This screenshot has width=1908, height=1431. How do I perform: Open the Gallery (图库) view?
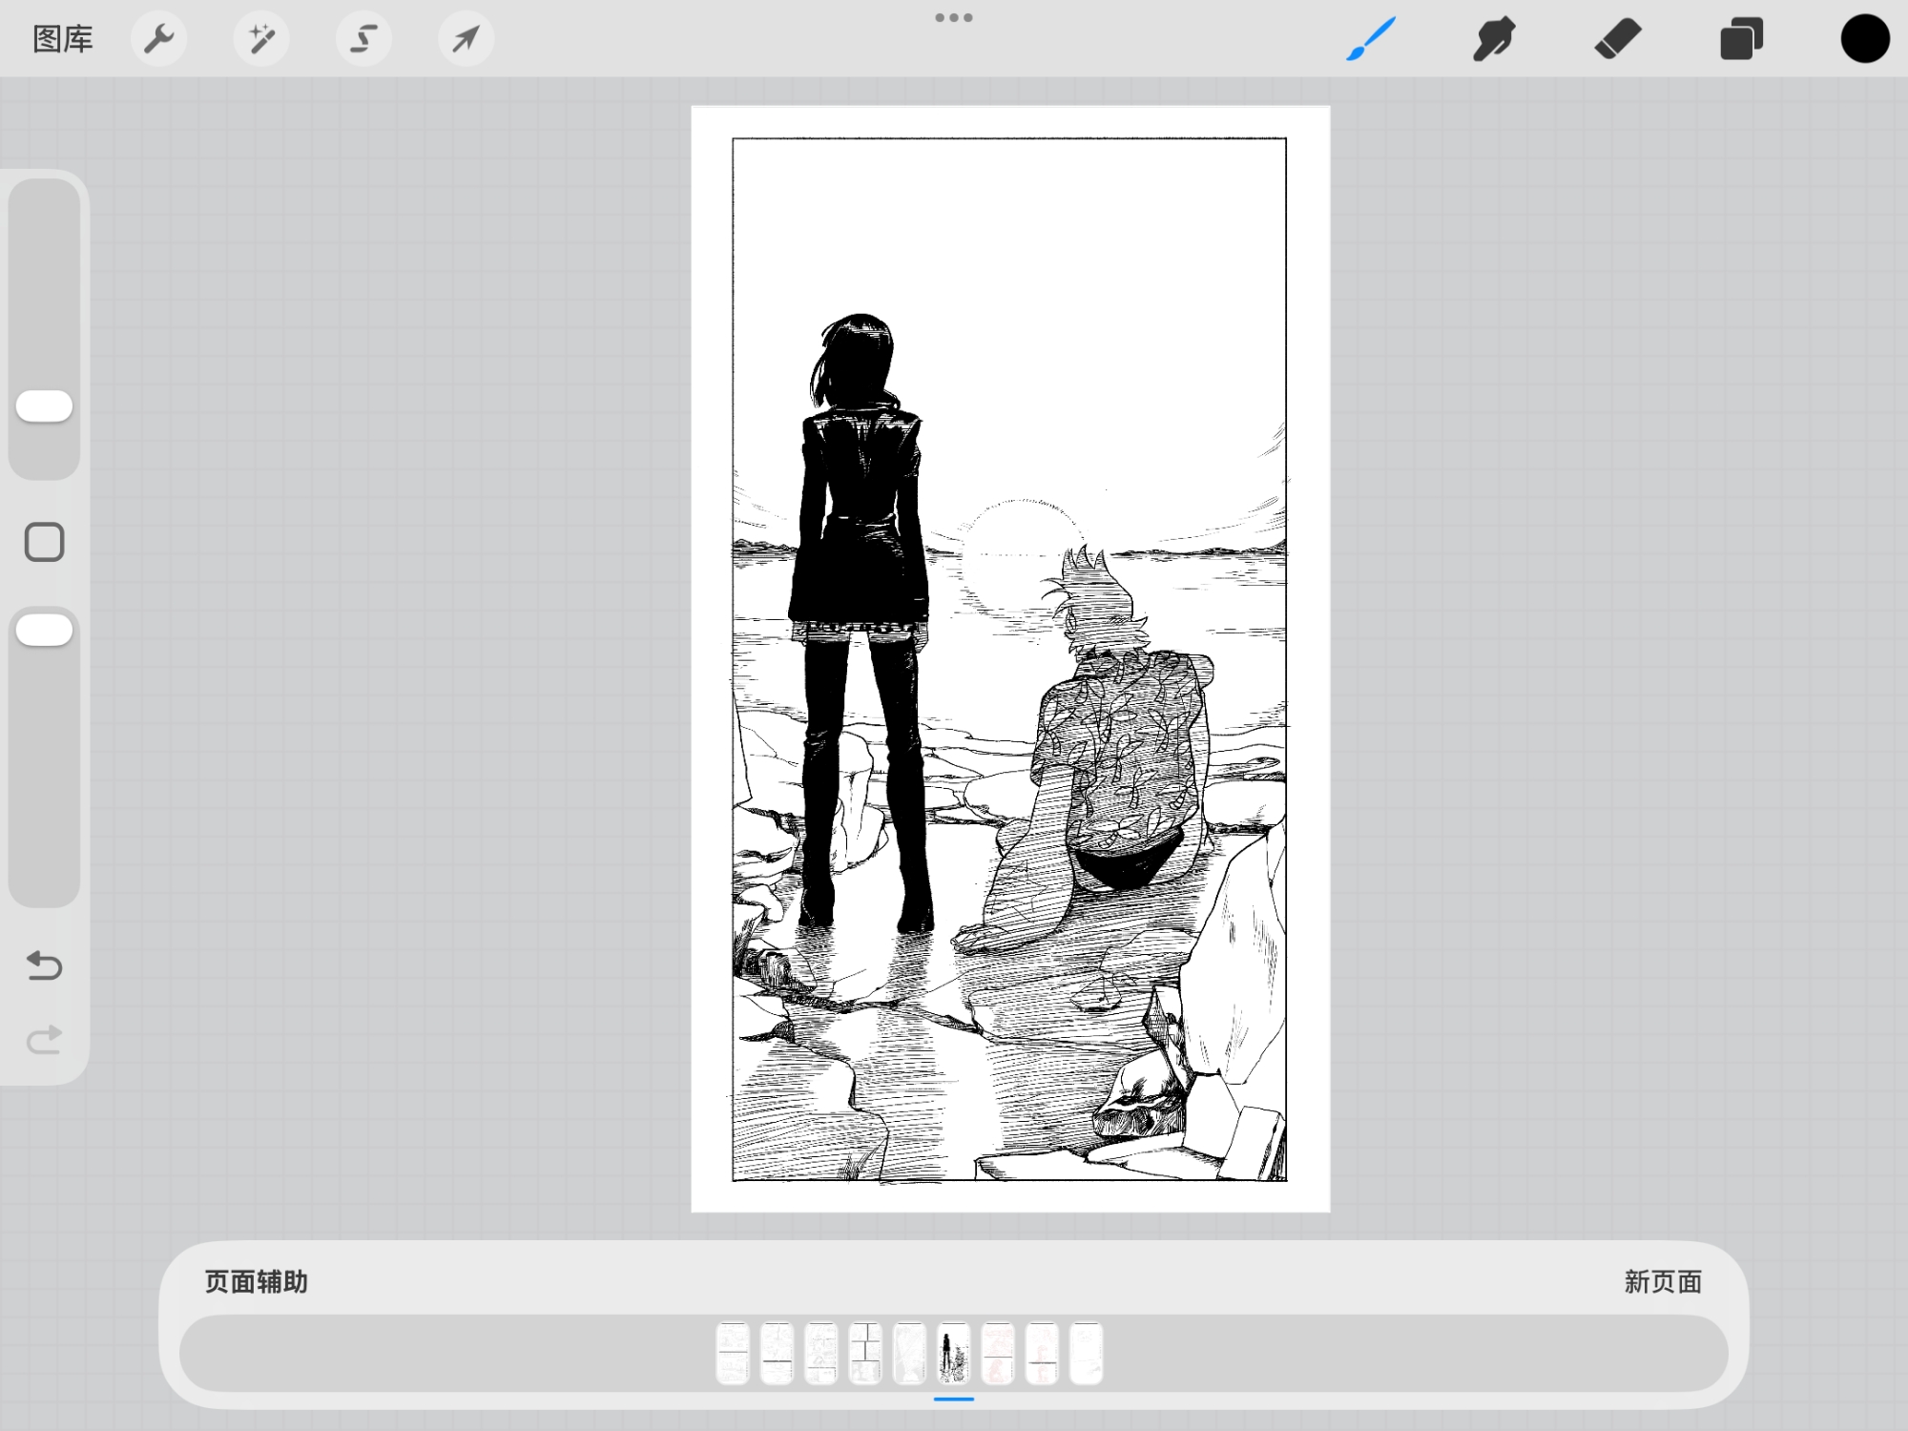[x=63, y=39]
